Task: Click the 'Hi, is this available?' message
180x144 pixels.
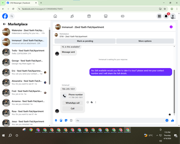Action: point(71,47)
